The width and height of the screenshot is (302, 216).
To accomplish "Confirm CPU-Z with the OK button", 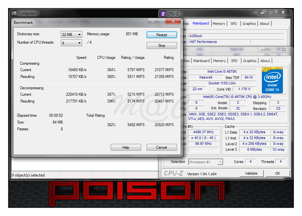I will coord(277,173).
